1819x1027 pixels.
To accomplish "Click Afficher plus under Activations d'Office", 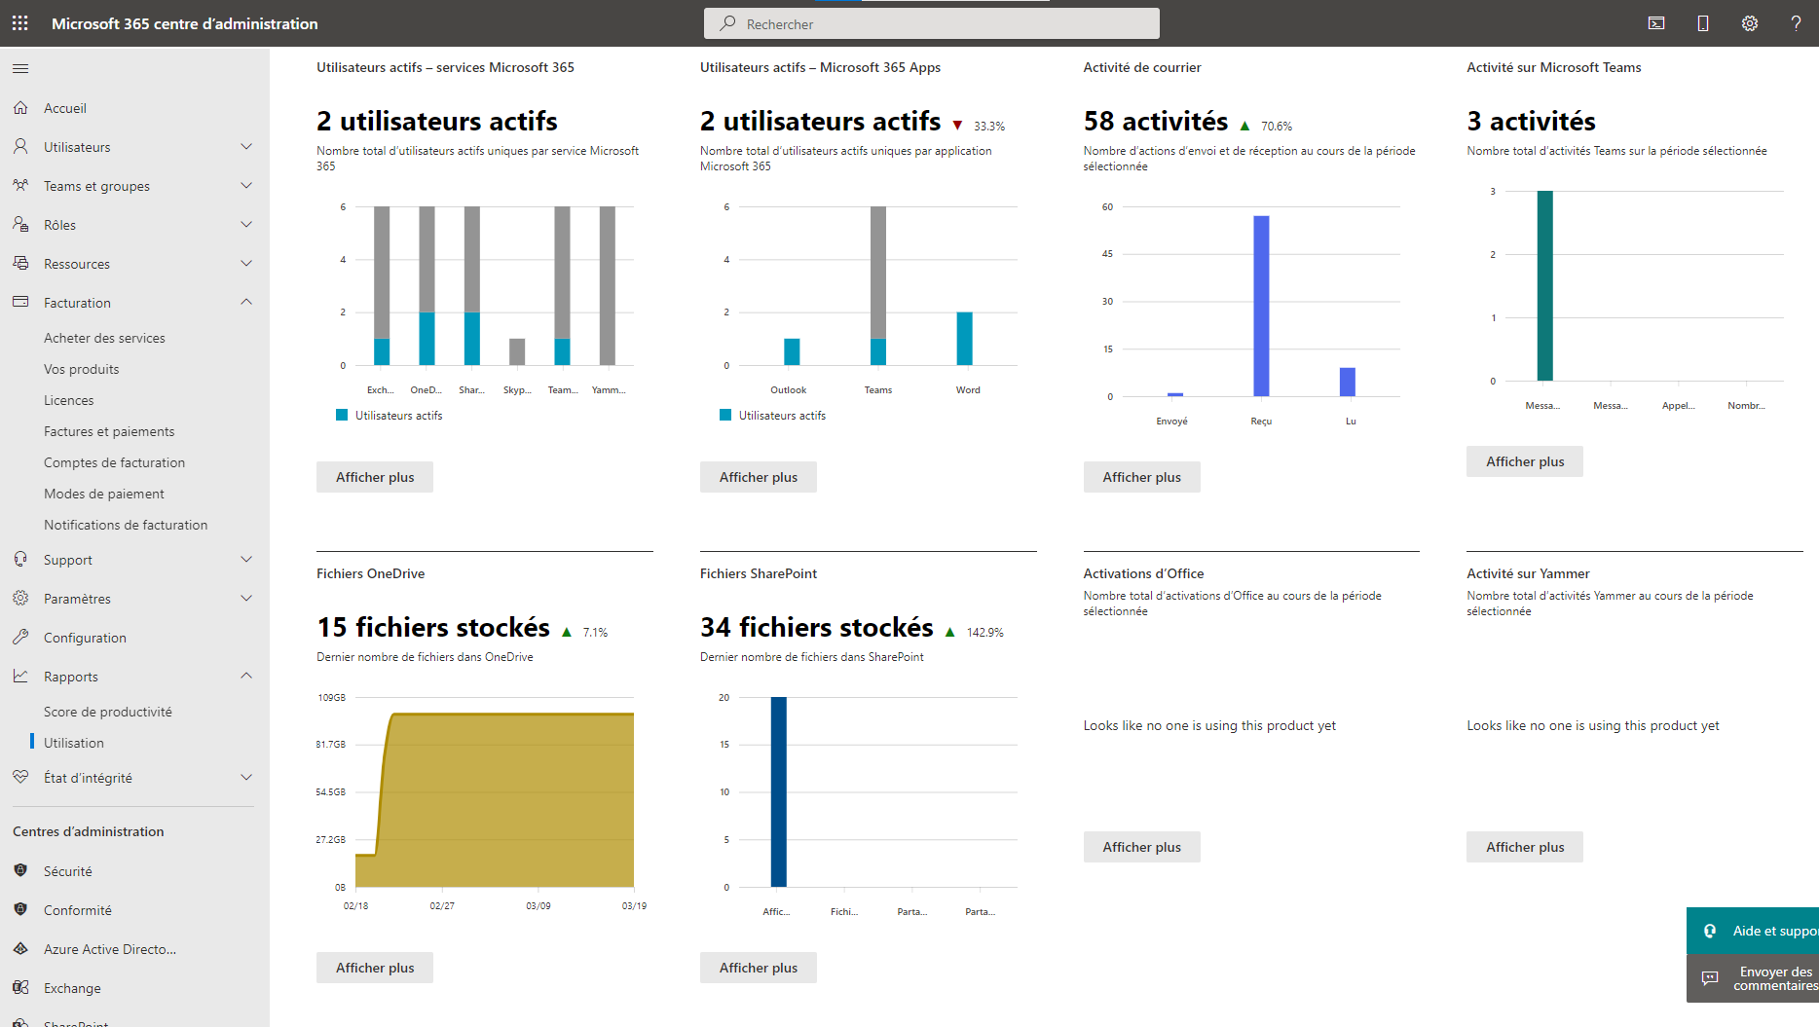I will point(1142,847).
